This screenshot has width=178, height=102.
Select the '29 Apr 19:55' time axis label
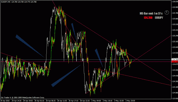[28, 101]
